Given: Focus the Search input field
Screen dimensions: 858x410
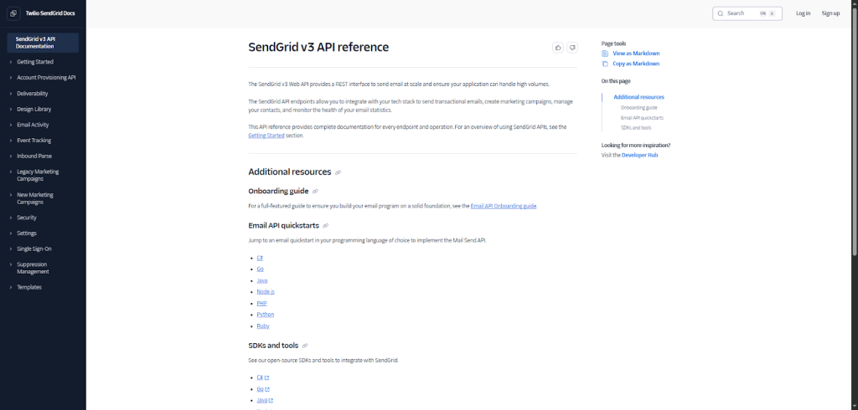Looking at the screenshot, I should (742, 13).
